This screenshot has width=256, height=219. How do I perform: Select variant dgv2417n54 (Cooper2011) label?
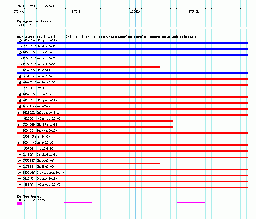point(37,40)
